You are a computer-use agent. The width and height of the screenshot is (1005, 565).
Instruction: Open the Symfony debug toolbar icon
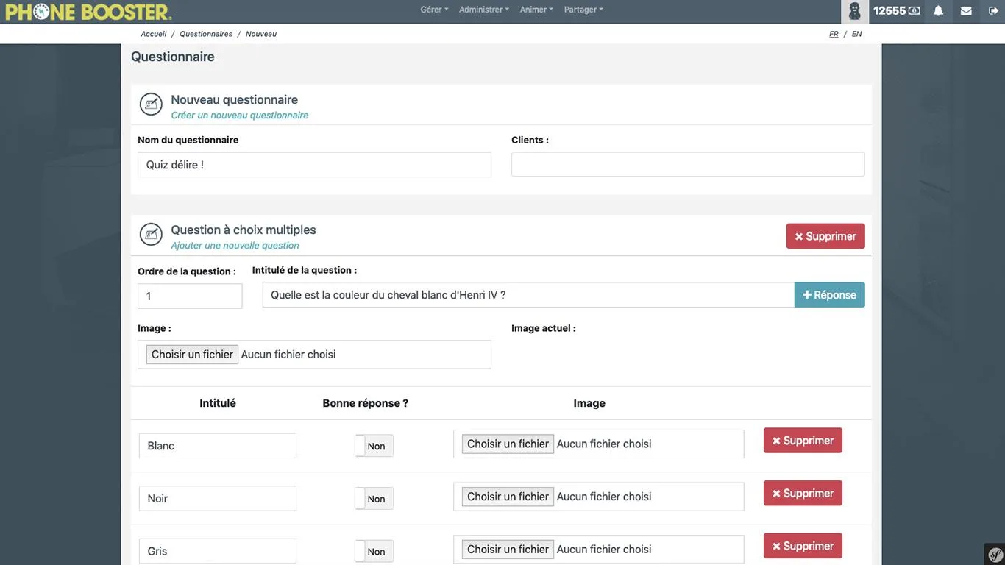point(995,555)
